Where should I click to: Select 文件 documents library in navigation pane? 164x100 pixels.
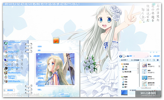[125, 80]
